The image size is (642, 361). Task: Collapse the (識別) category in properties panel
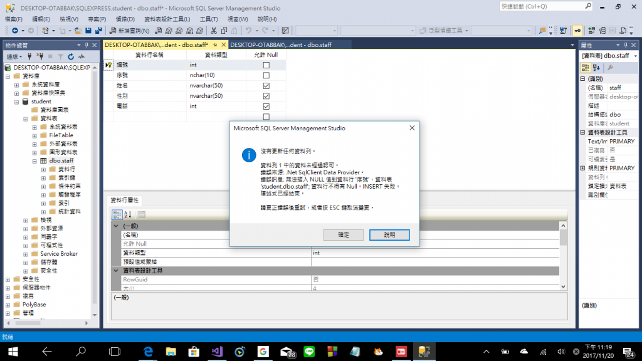[583, 78]
